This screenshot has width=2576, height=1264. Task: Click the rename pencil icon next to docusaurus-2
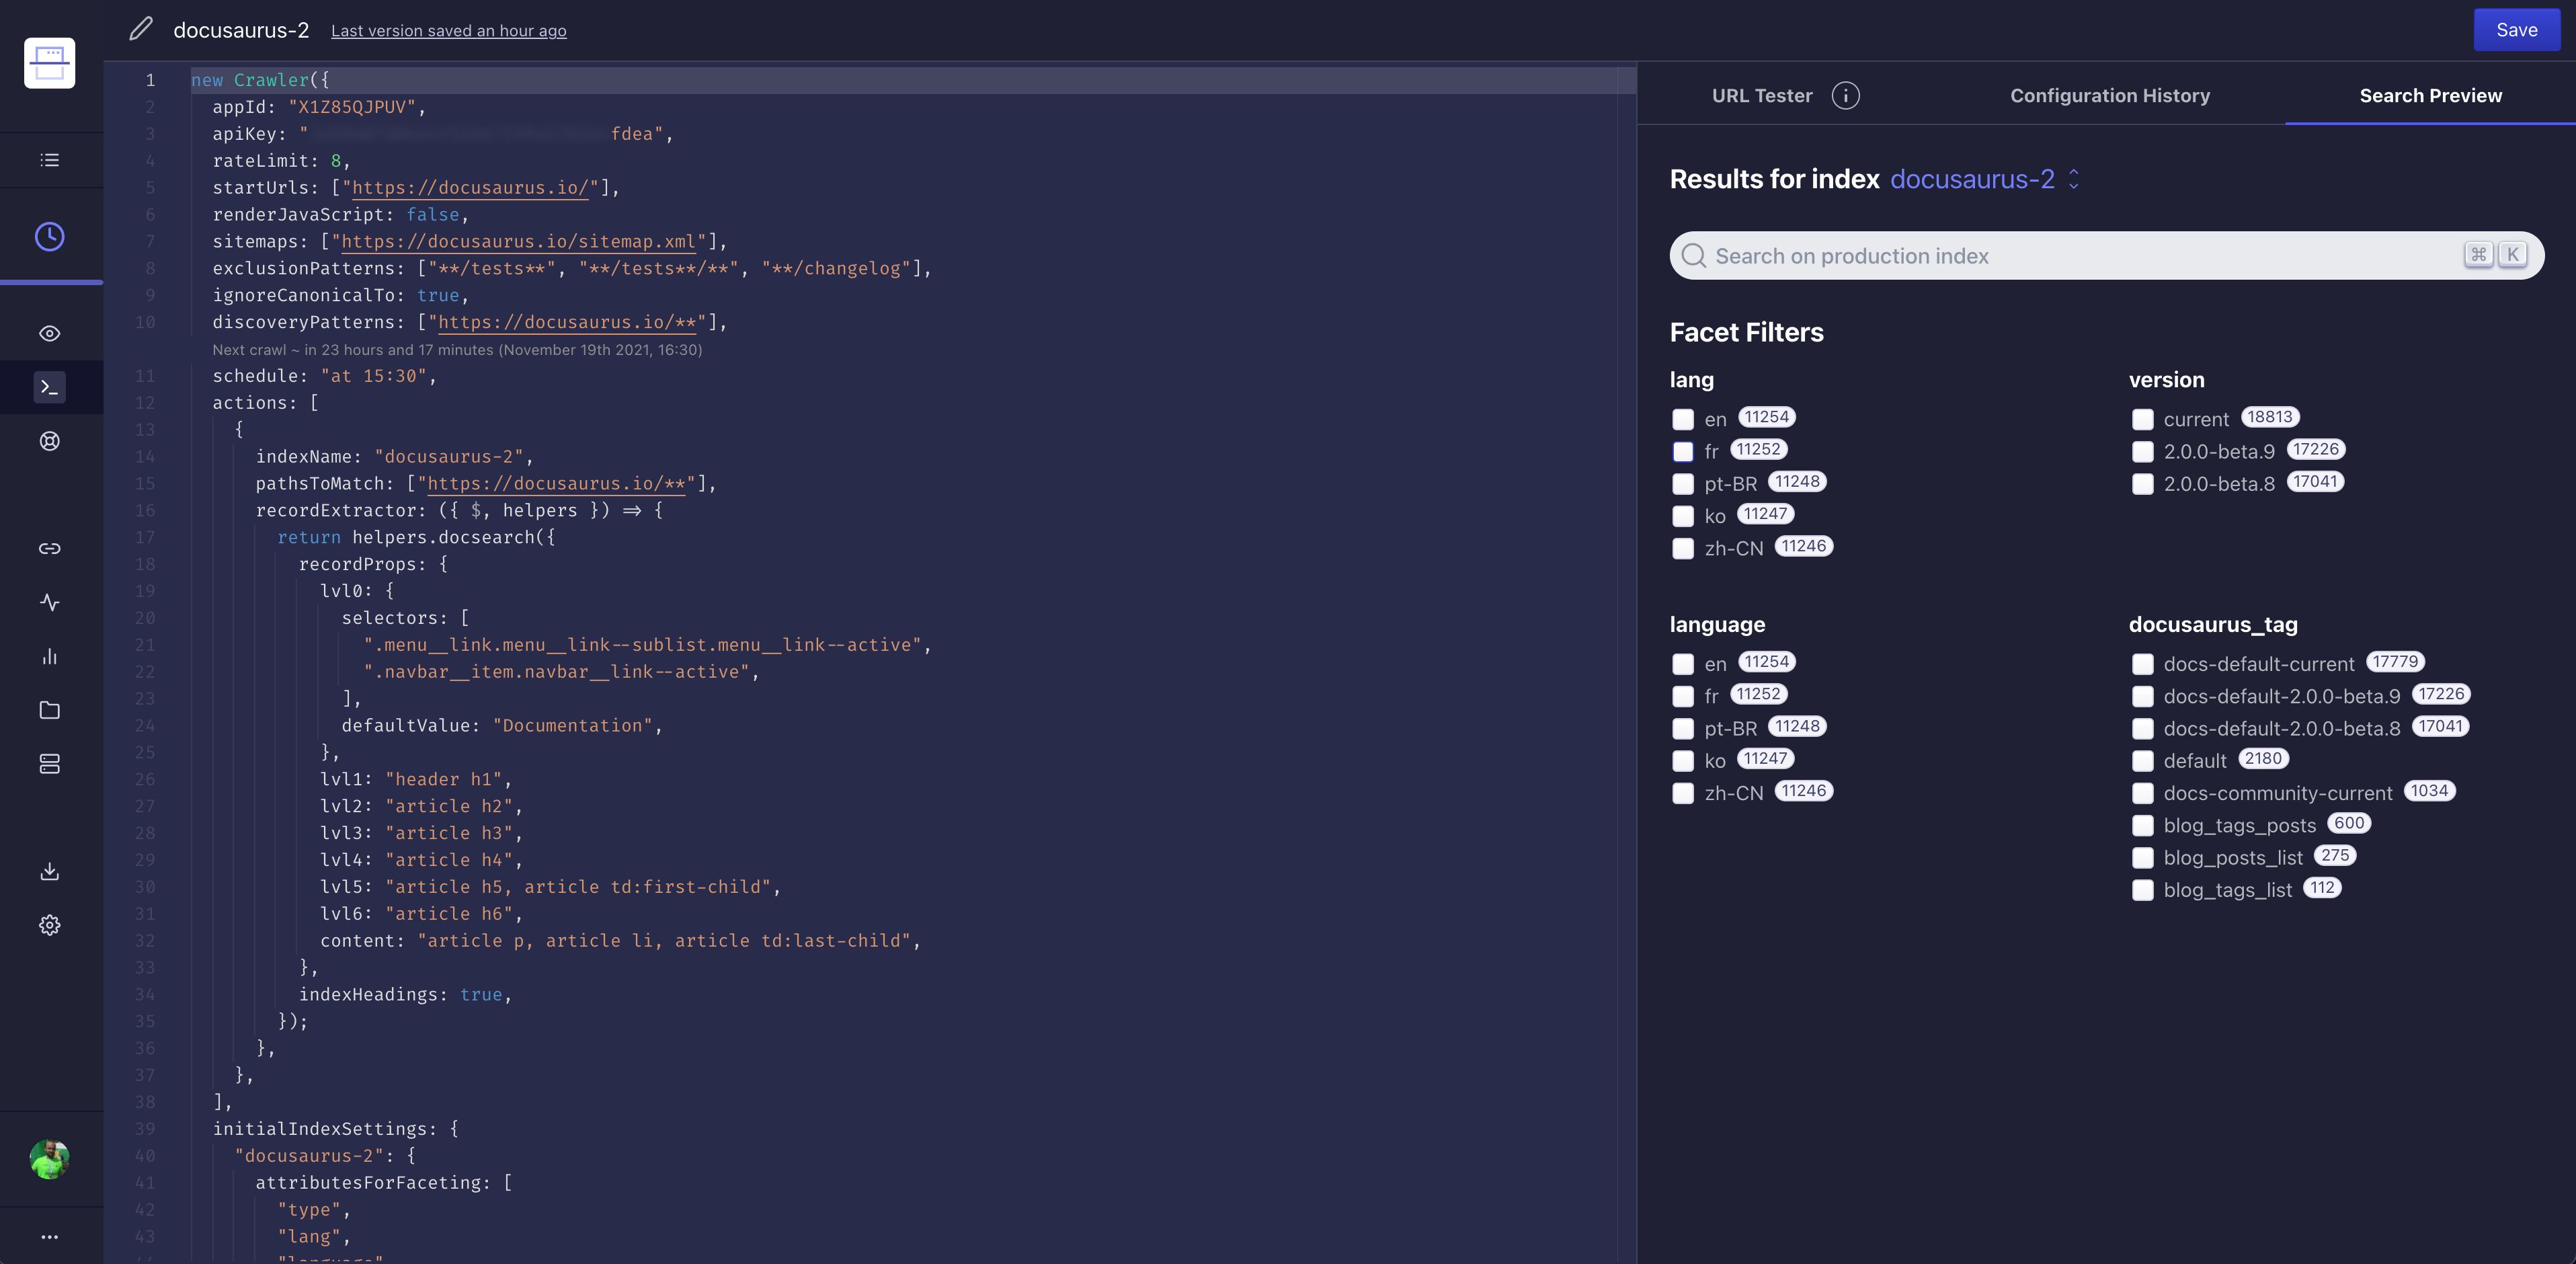pyautogui.click(x=140, y=29)
